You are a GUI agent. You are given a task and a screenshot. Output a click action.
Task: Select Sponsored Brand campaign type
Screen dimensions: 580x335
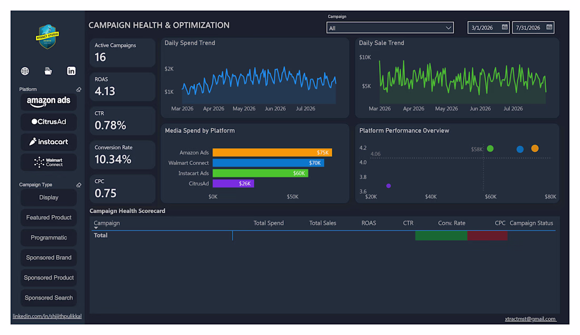tap(49, 258)
